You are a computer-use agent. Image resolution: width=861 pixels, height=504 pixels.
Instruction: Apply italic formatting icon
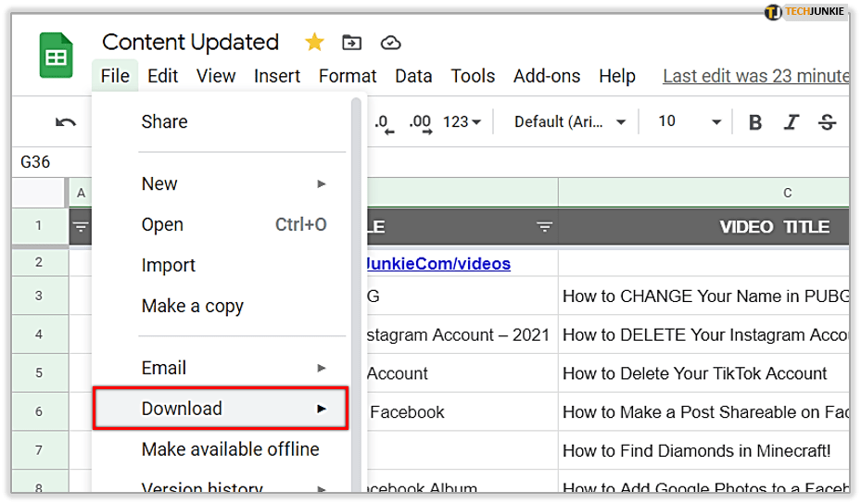point(791,122)
